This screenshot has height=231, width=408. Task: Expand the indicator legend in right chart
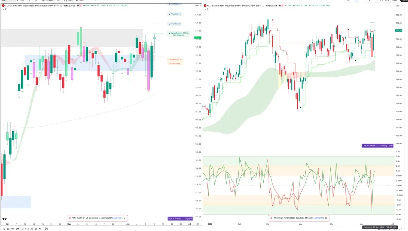click(x=206, y=9)
